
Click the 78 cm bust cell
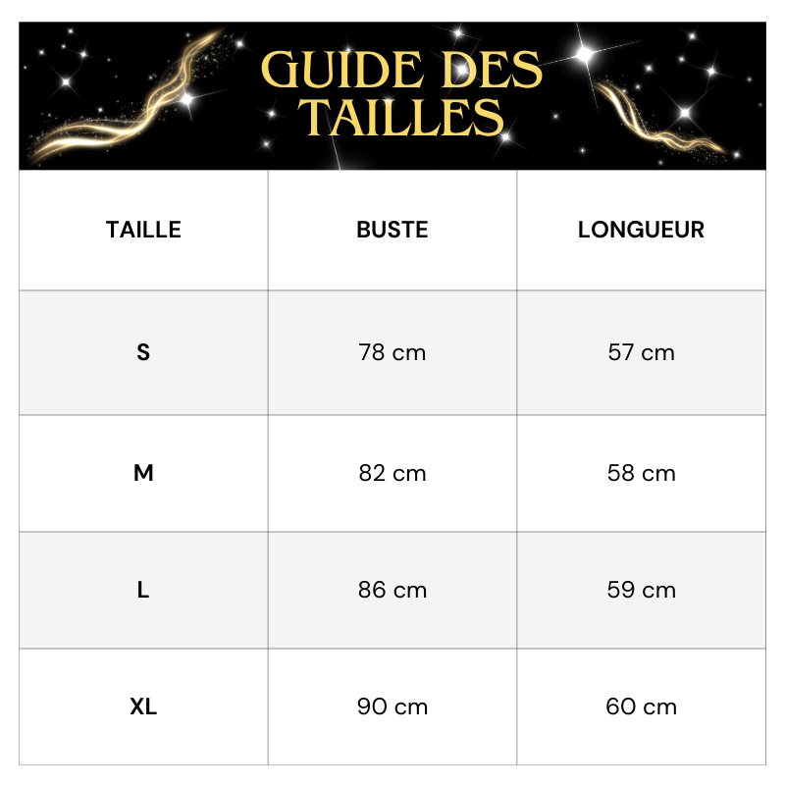(392, 352)
